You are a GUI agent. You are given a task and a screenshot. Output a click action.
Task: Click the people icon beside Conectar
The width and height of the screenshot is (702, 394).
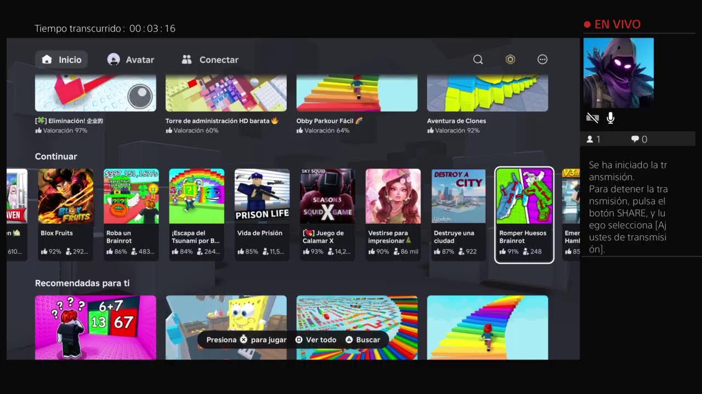pyautogui.click(x=186, y=60)
